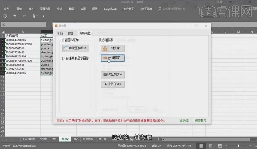The image size is (257, 149).
Task: Select column L header
Action: coord(225,32)
